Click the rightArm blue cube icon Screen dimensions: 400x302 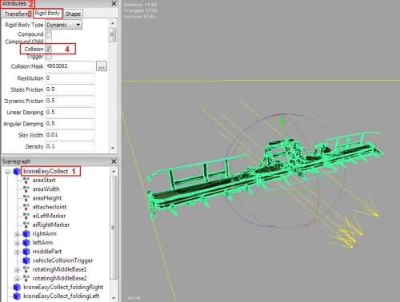[x=26, y=234]
